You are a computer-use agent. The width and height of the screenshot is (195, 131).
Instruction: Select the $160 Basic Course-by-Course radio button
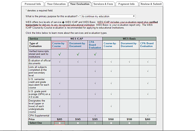111,123
